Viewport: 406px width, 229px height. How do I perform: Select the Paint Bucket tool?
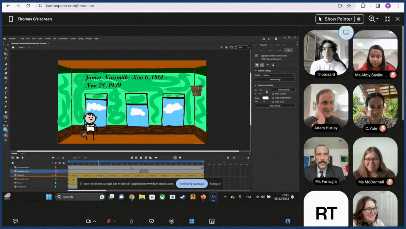pos(6,98)
